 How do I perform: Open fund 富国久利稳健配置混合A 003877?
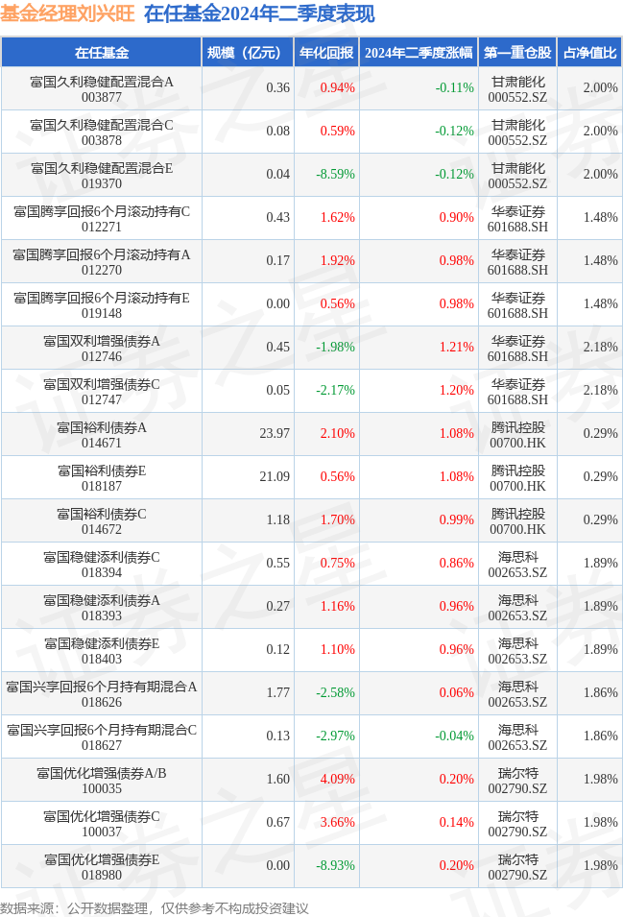click(102, 88)
